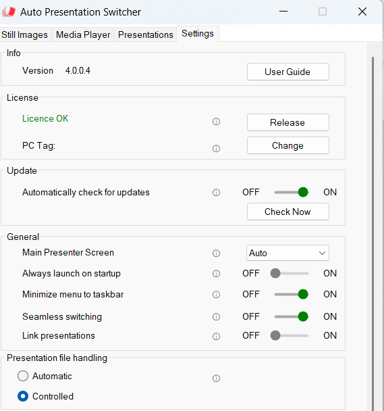The image size is (384, 411).
Task: Click the Auto Presentation Switcher app logo
Action: pyautogui.click(x=9, y=11)
